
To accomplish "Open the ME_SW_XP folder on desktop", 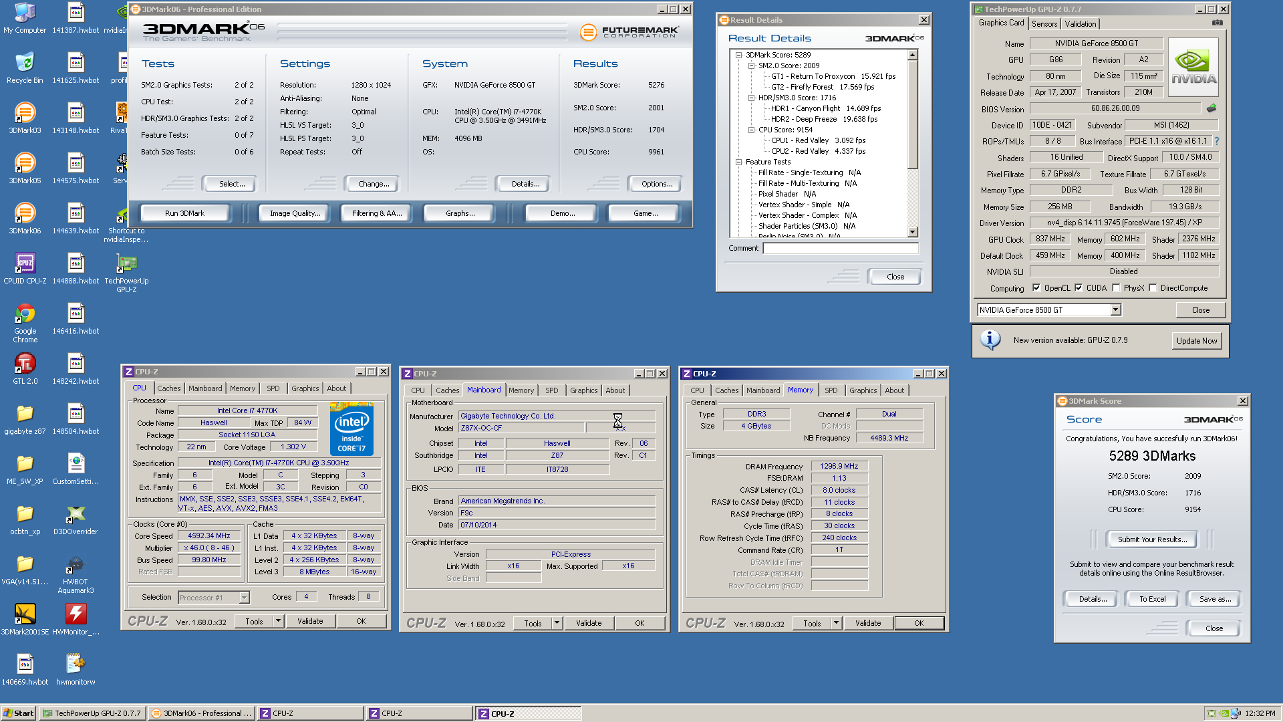I will click(25, 469).
